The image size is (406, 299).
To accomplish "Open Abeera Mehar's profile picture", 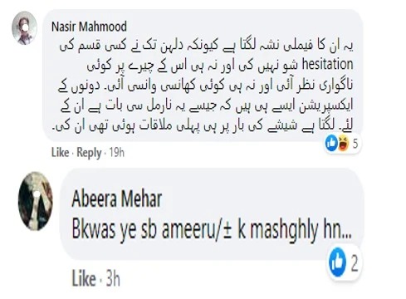I will (x=35, y=201).
